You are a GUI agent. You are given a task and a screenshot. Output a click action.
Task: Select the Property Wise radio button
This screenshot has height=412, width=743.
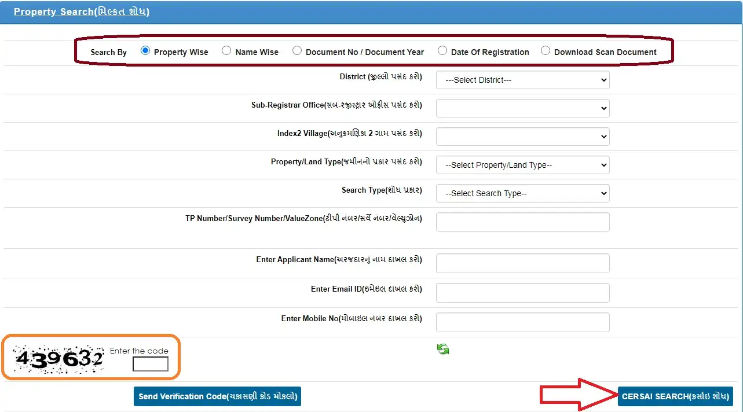tap(145, 51)
